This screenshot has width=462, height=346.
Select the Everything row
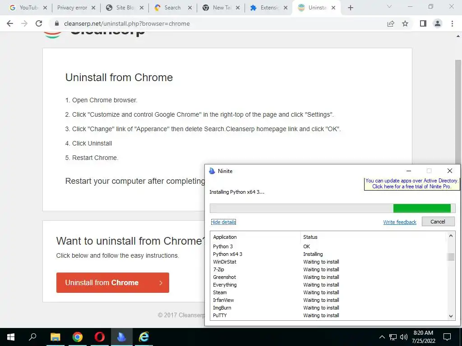(x=328, y=285)
